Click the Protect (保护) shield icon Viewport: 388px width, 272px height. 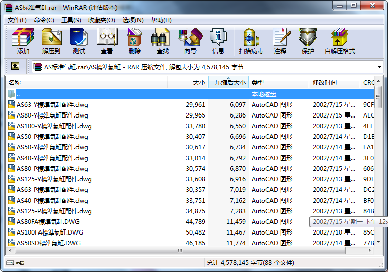pos(307,41)
